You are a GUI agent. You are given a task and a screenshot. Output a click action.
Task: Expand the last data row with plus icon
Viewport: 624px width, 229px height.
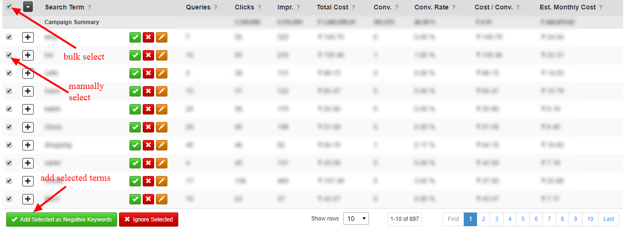point(28,199)
